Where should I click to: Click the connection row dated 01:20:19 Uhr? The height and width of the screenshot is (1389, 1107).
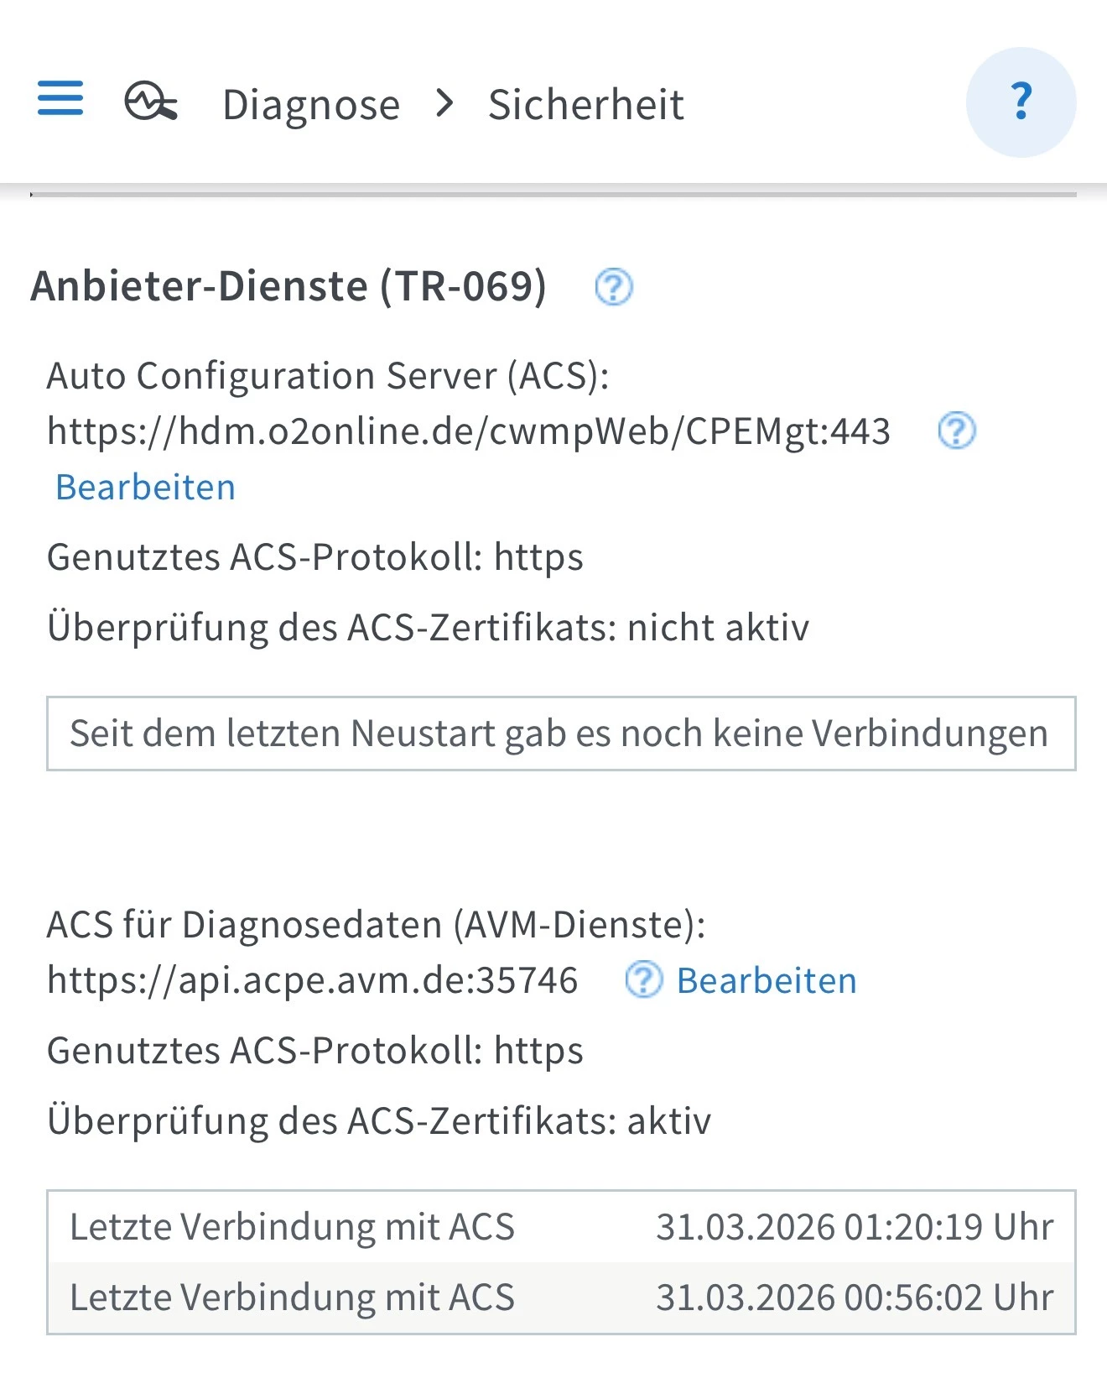560,1227
